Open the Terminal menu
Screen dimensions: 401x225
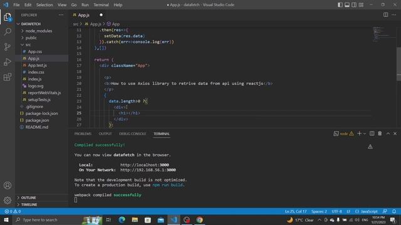tap(101, 5)
